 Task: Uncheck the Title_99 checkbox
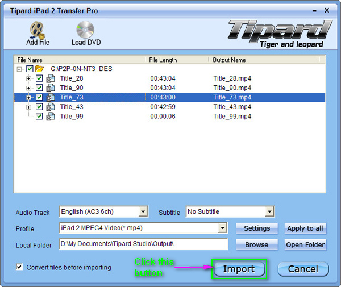tap(39, 117)
